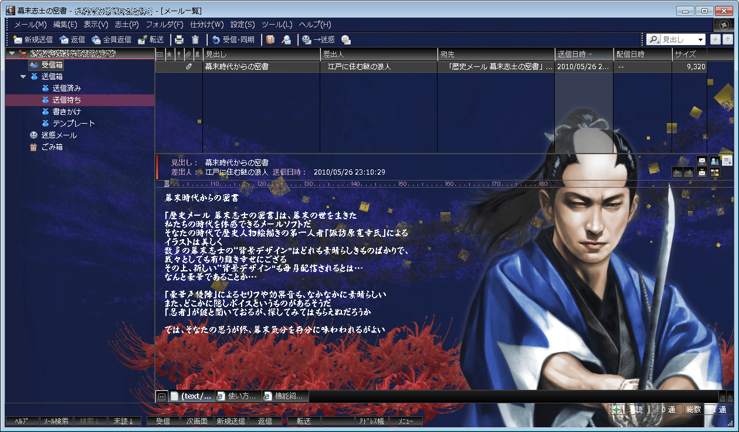Click the search down arrow button
The width and height of the screenshot is (739, 432).
[x=715, y=39]
